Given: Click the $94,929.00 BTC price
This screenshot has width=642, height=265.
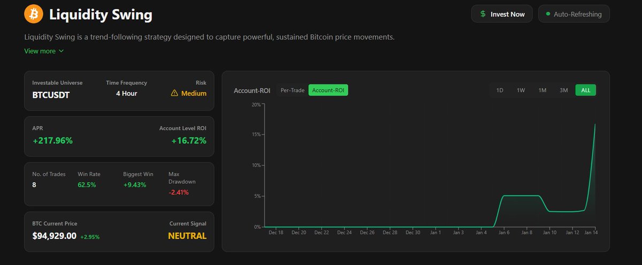Looking at the screenshot, I should (54, 236).
